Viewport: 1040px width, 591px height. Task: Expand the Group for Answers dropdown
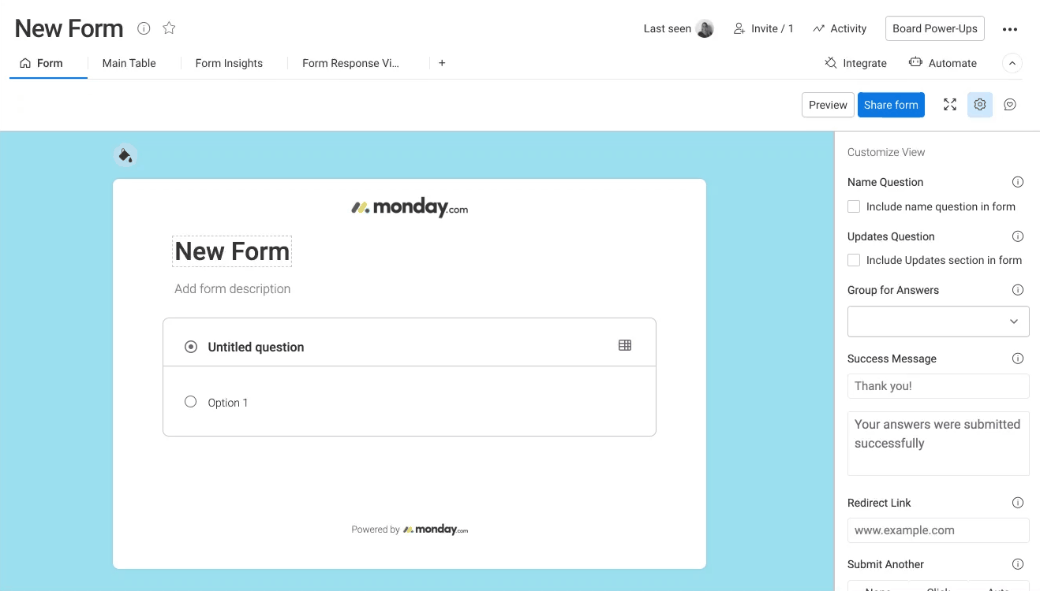938,322
